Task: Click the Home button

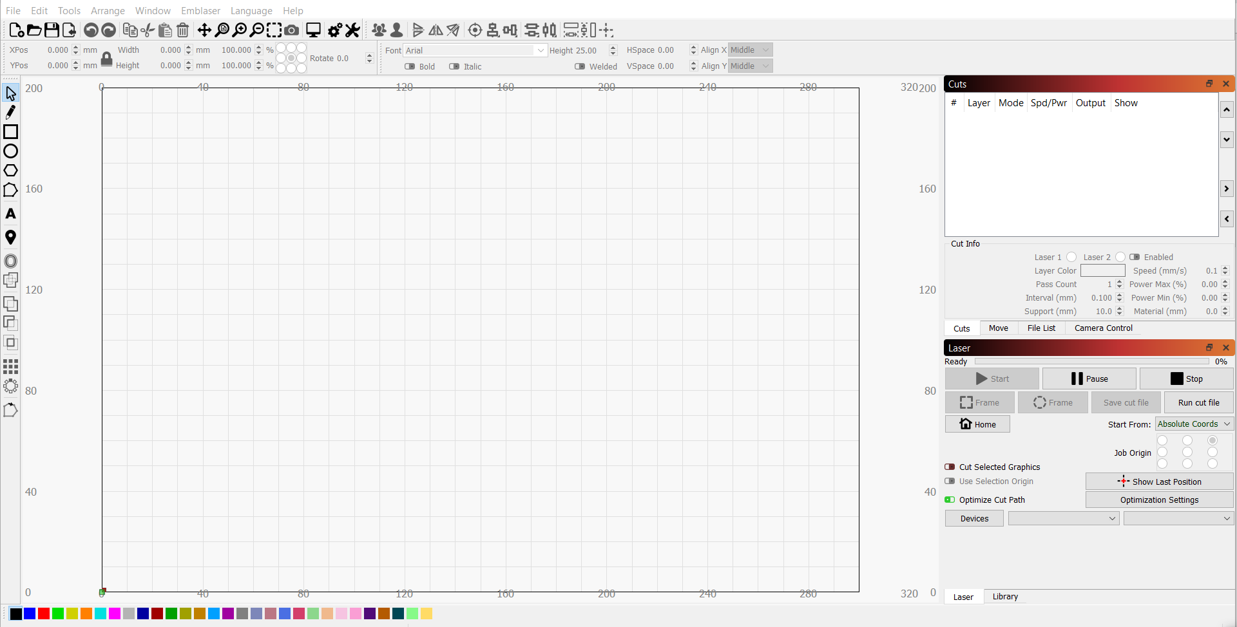Action: (977, 424)
